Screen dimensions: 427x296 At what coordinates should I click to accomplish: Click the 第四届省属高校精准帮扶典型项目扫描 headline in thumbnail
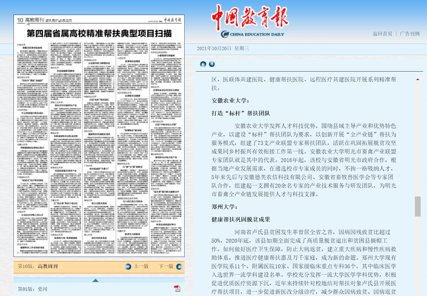click(x=99, y=34)
